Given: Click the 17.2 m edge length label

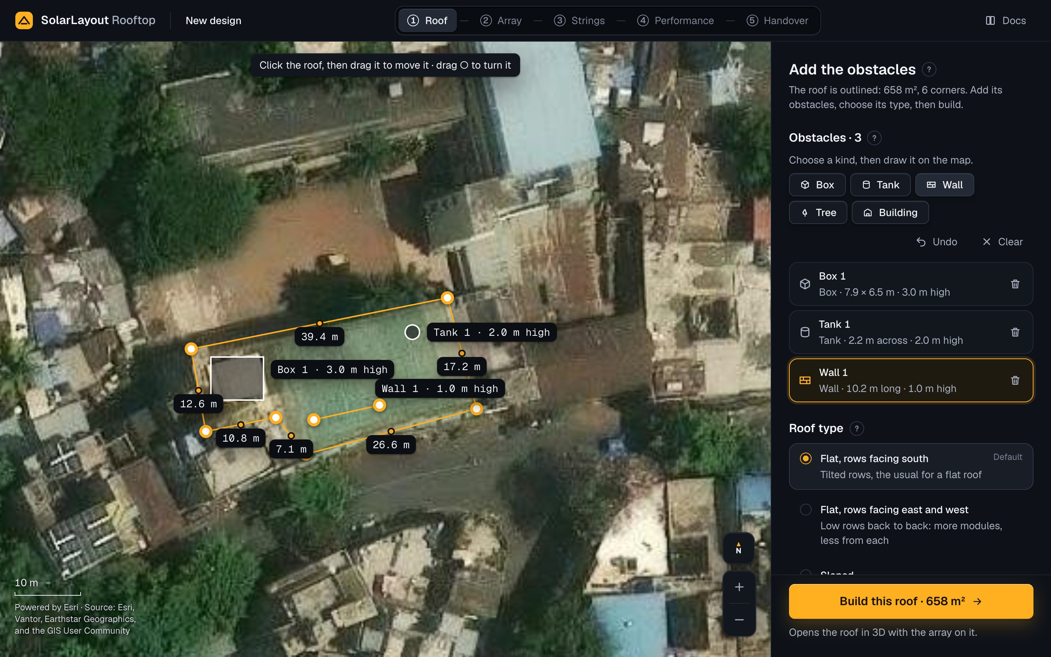Looking at the screenshot, I should pos(462,367).
